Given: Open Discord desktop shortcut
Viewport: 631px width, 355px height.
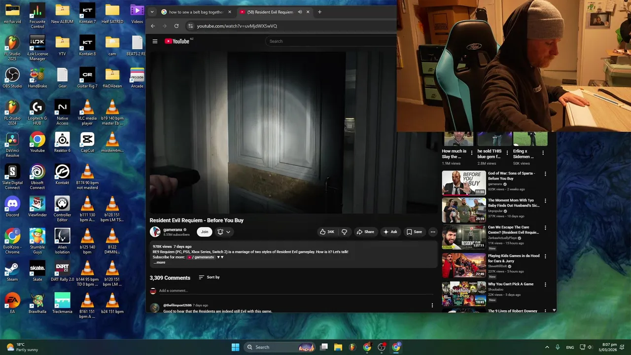Looking at the screenshot, I should [x=12, y=207].
